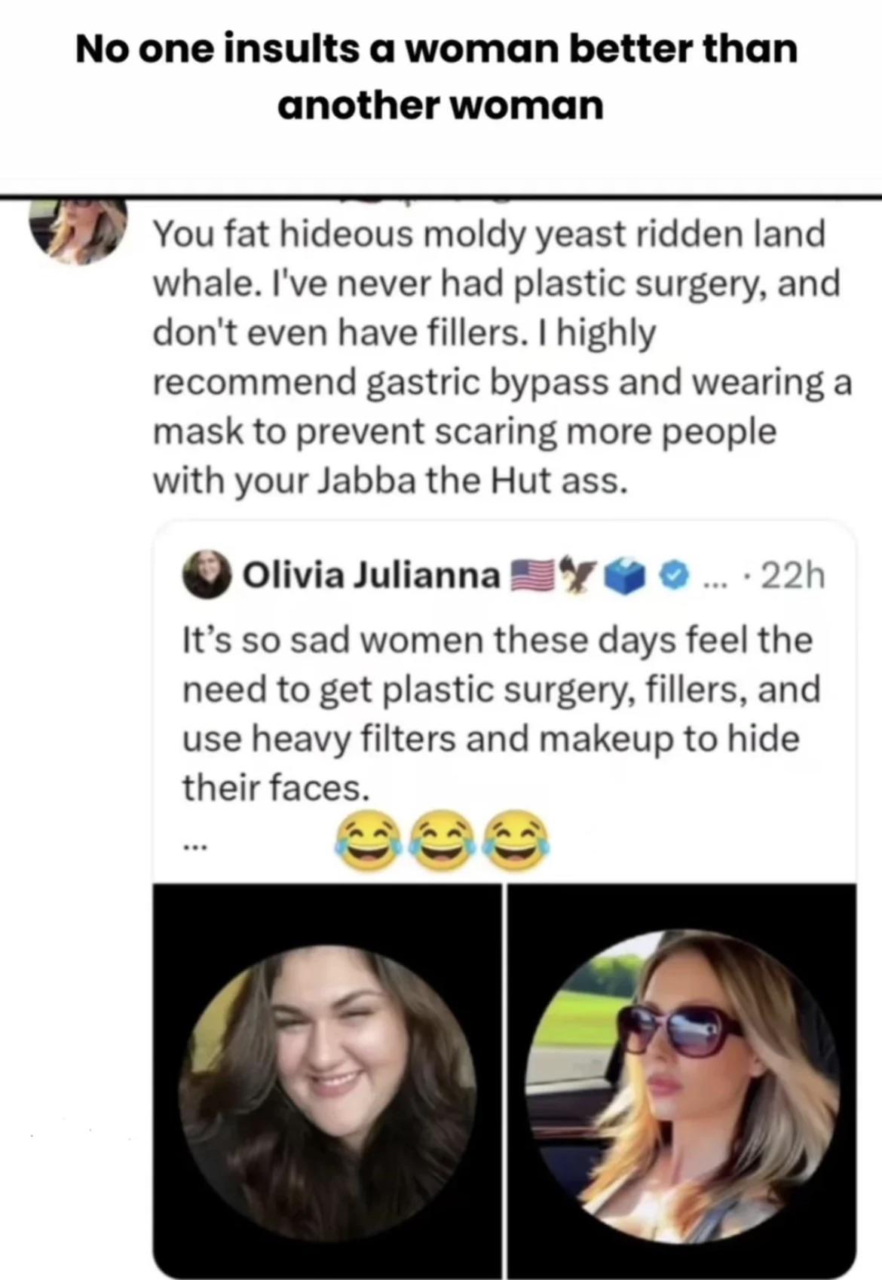Open the "Olivia Julianna" display name link
This screenshot has width=882, height=1280.
[x=372, y=577]
